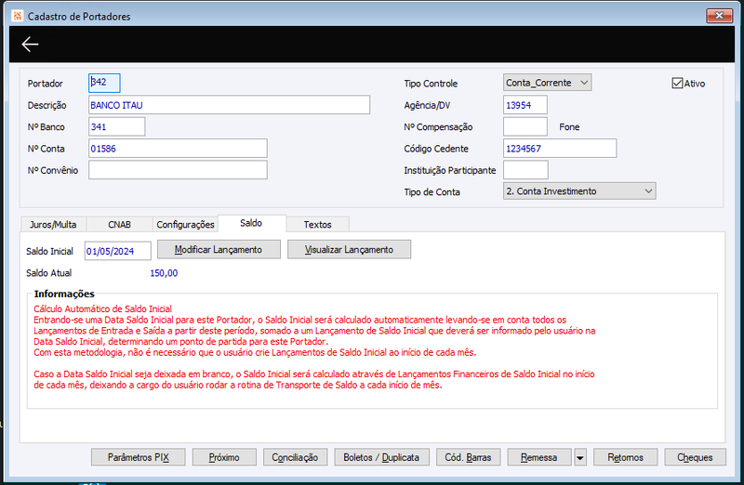
Task: Open the Tipo de Conta dropdown
Action: (579, 191)
